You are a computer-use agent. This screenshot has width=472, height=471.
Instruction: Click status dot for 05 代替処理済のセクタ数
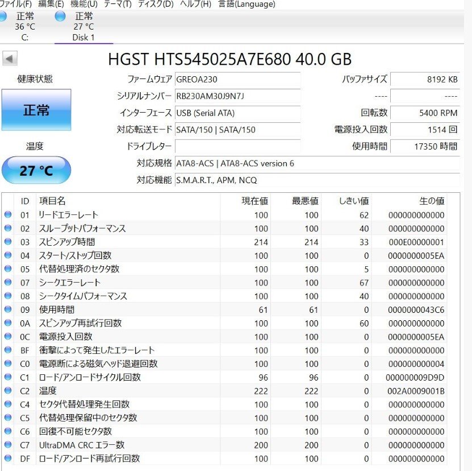8,268
